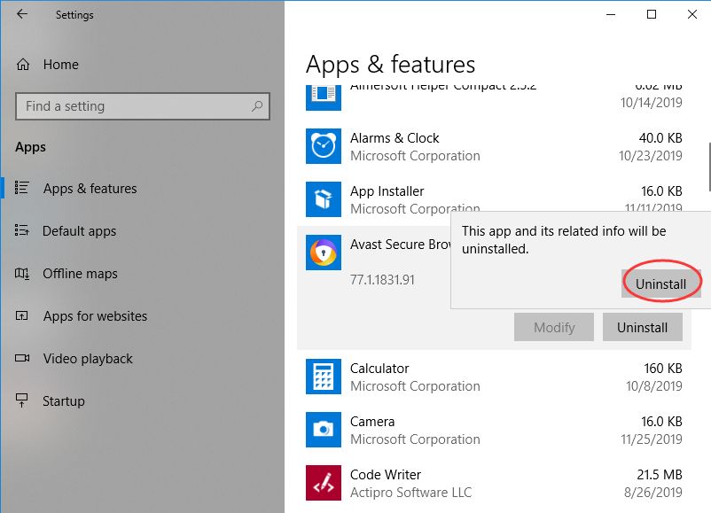Image resolution: width=711 pixels, height=513 pixels.
Task: Click the 10/8/2019 install date
Action: [654, 386]
